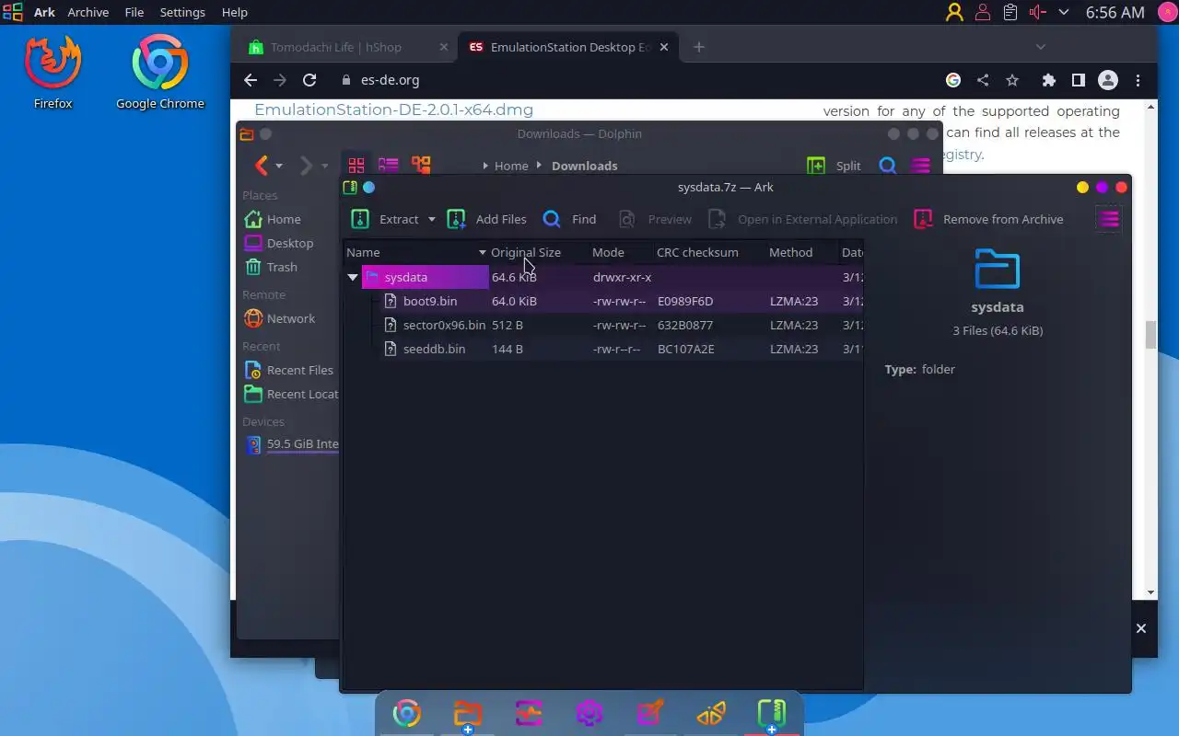Click the 512 B size cell

(x=508, y=325)
